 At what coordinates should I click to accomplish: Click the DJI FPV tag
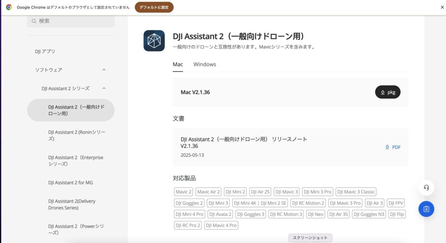tap(395, 203)
